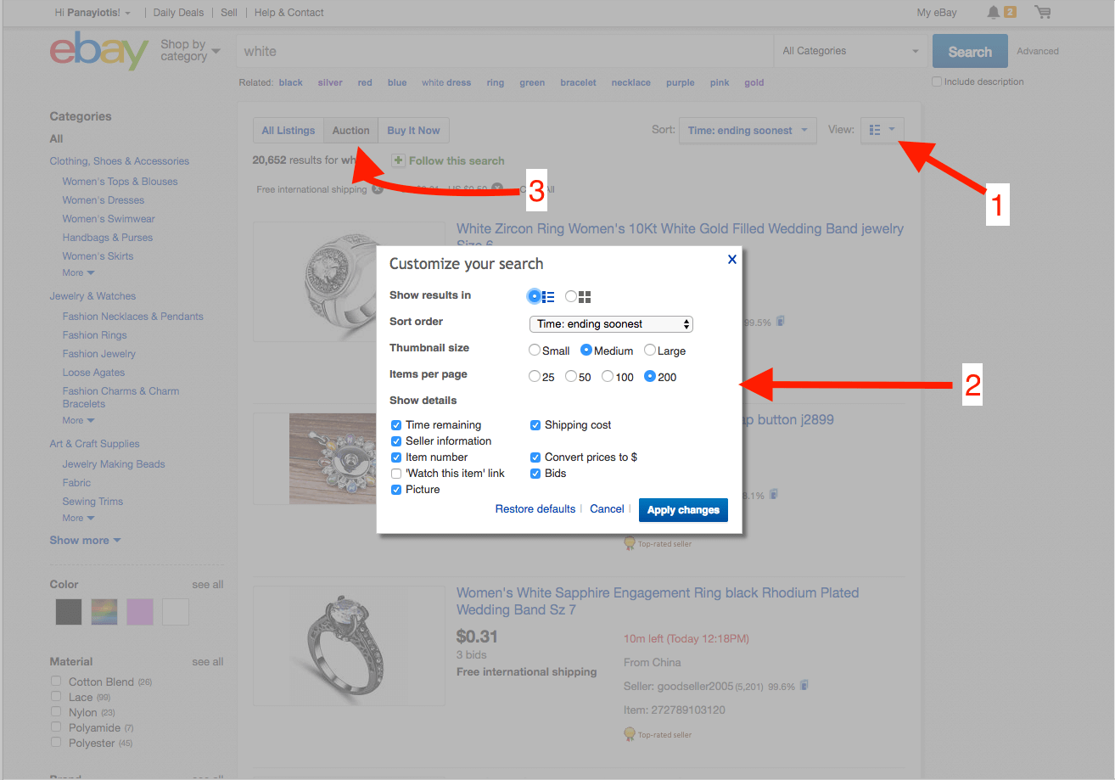The image size is (1115, 780).
Task: Set items per page to 200
Action: [x=649, y=376]
